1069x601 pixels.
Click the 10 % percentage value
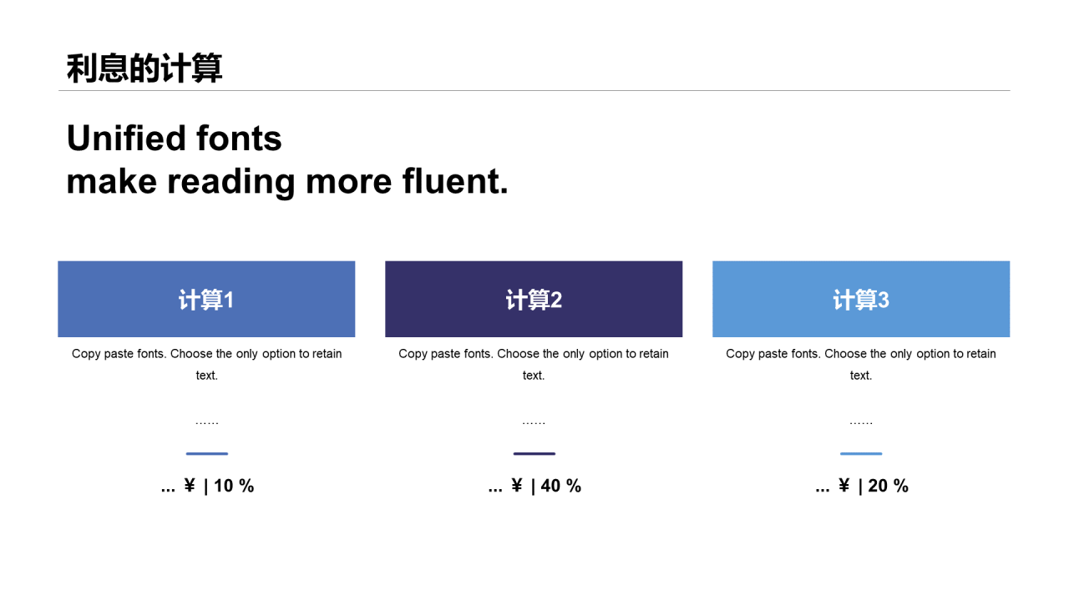click(234, 486)
